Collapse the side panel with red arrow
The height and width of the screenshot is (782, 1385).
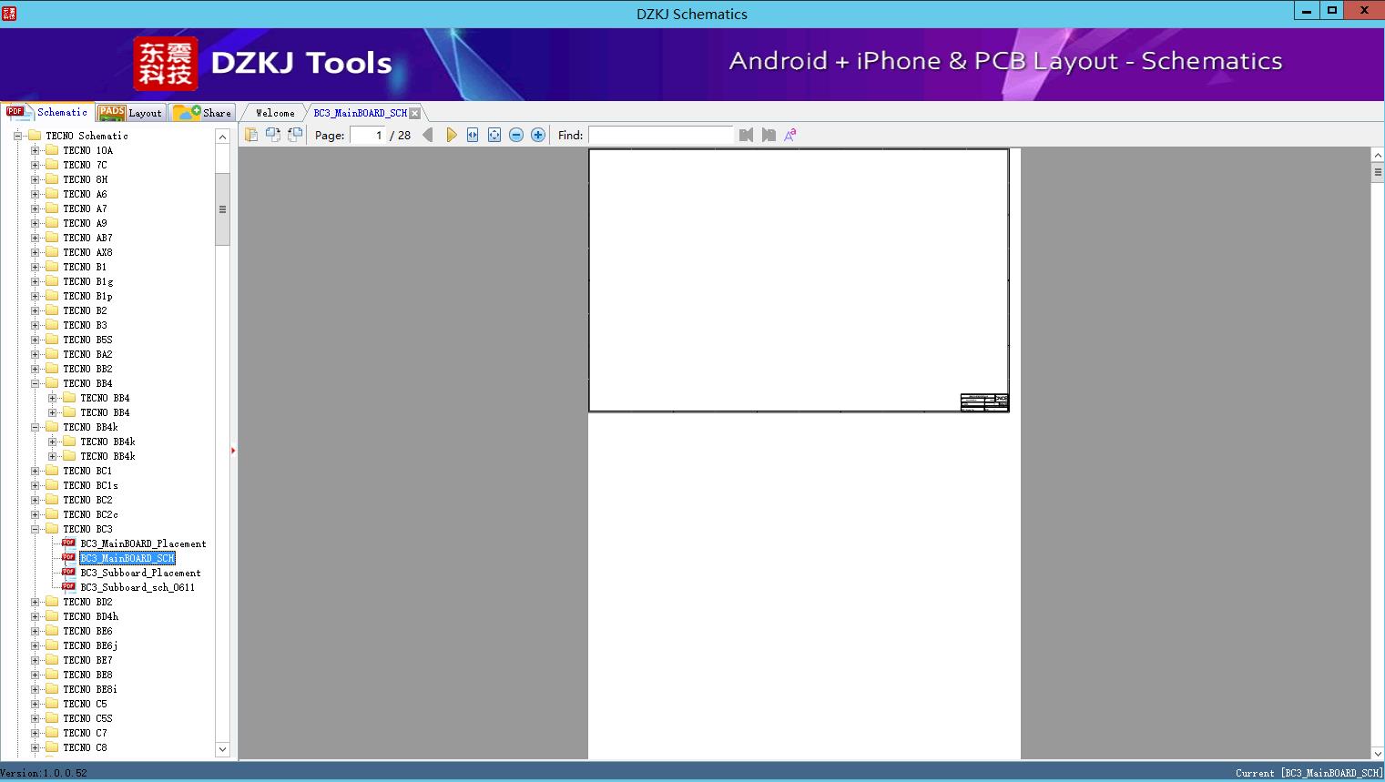coord(233,451)
